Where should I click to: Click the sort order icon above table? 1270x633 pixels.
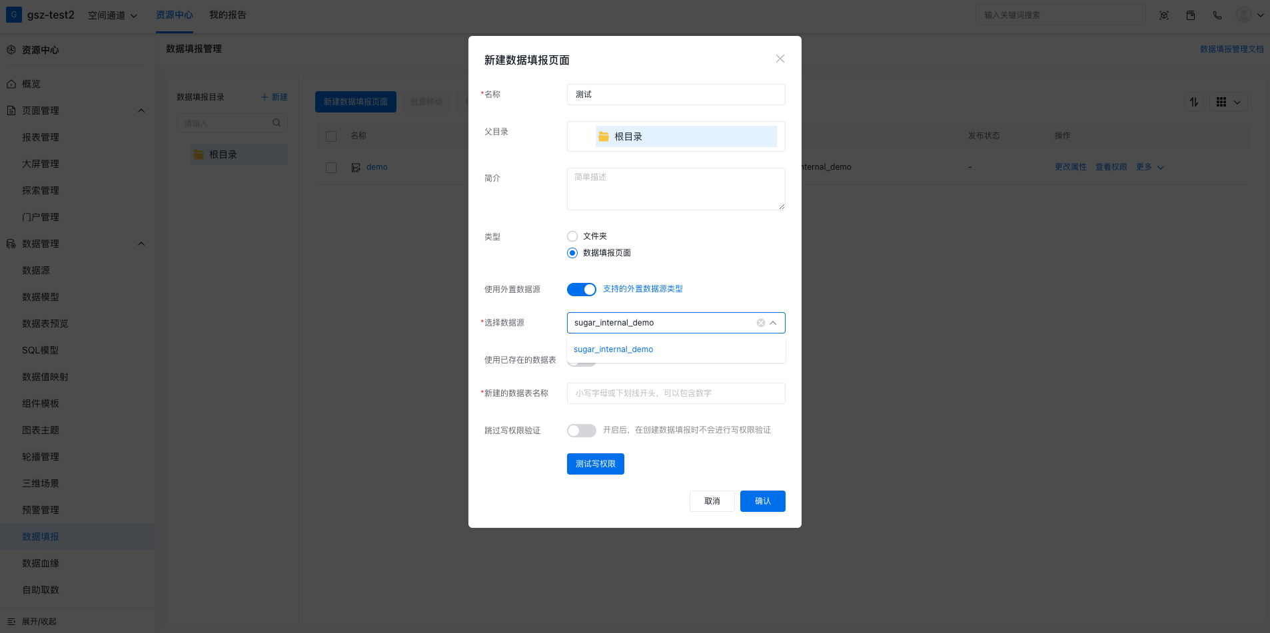click(1194, 102)
